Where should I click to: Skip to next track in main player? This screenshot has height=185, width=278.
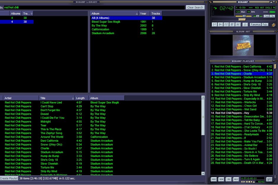pos(238,24)
